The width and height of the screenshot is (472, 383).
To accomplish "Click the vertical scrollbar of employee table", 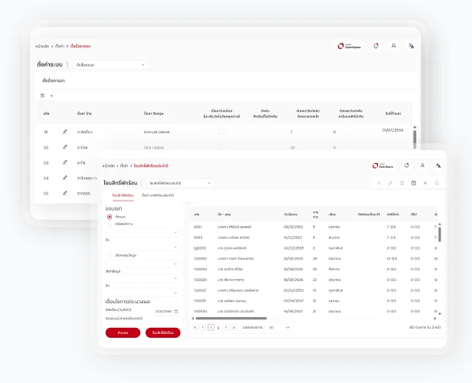I will tap(440, 234).
